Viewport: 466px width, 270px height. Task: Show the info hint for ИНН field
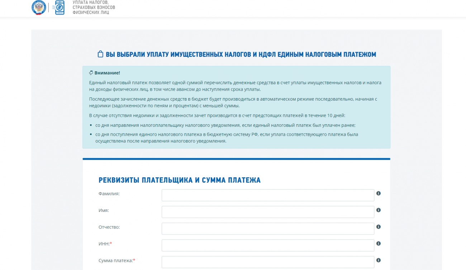point(379,244)
